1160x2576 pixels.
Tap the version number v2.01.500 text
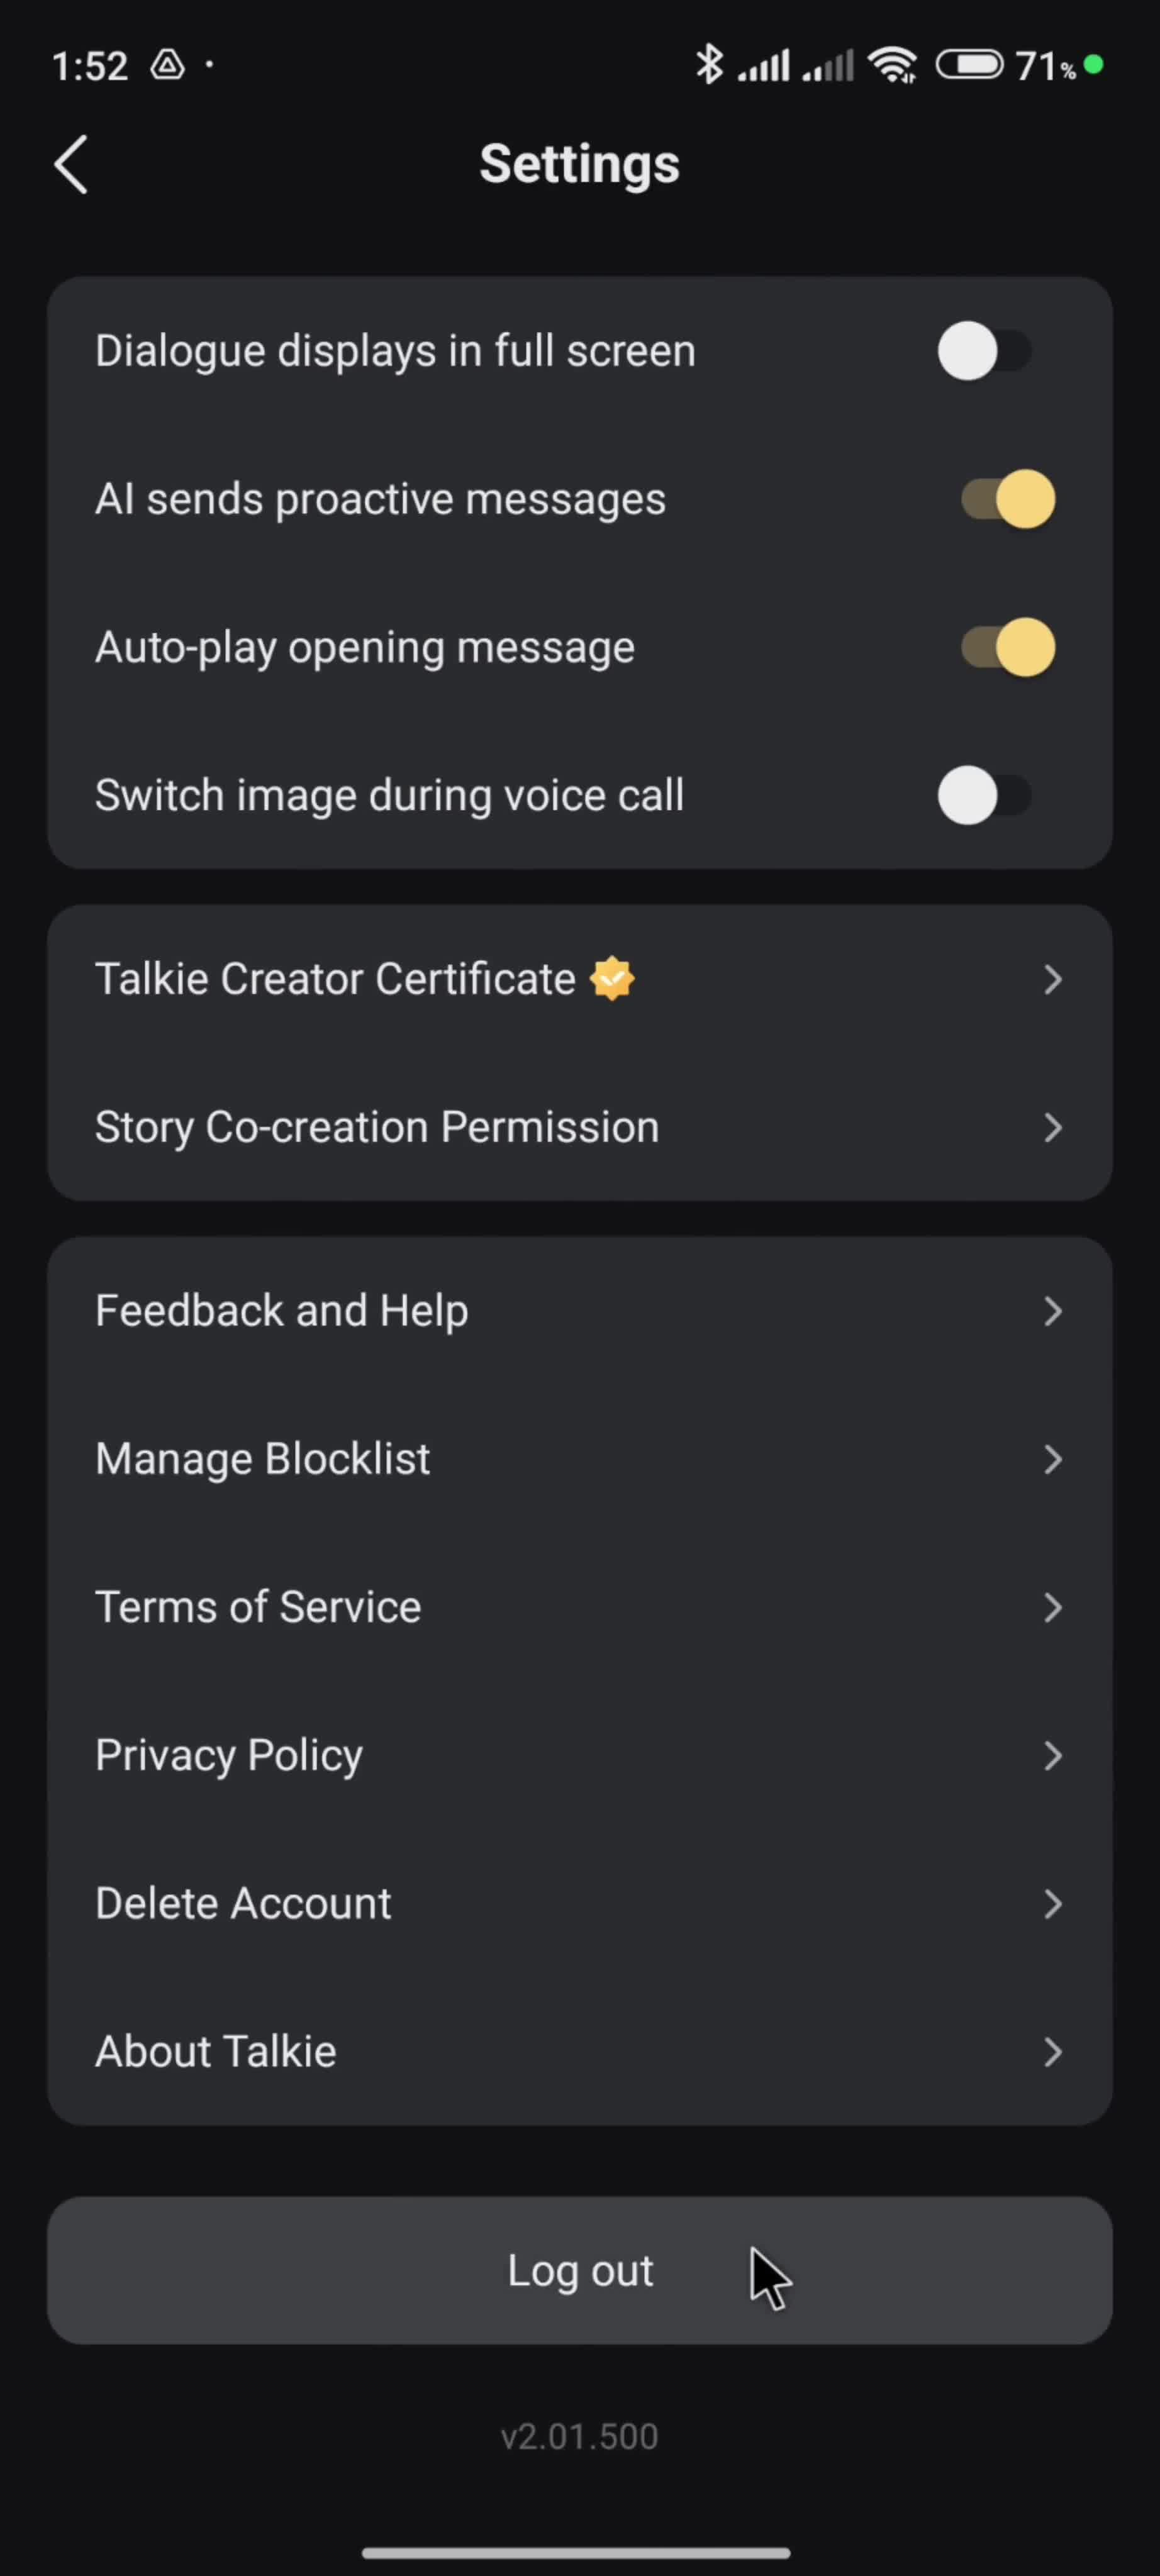[x=580, y=2436]
